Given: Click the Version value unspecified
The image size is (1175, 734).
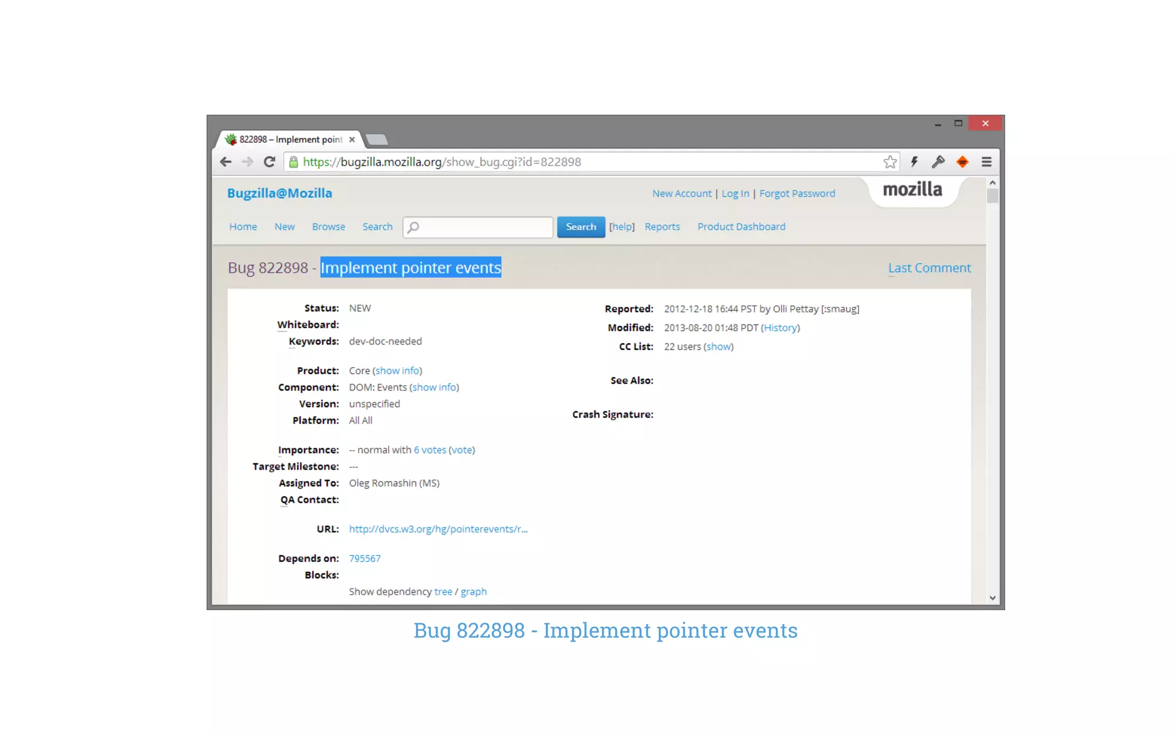Looking at the screenshot, I should 375,404.
